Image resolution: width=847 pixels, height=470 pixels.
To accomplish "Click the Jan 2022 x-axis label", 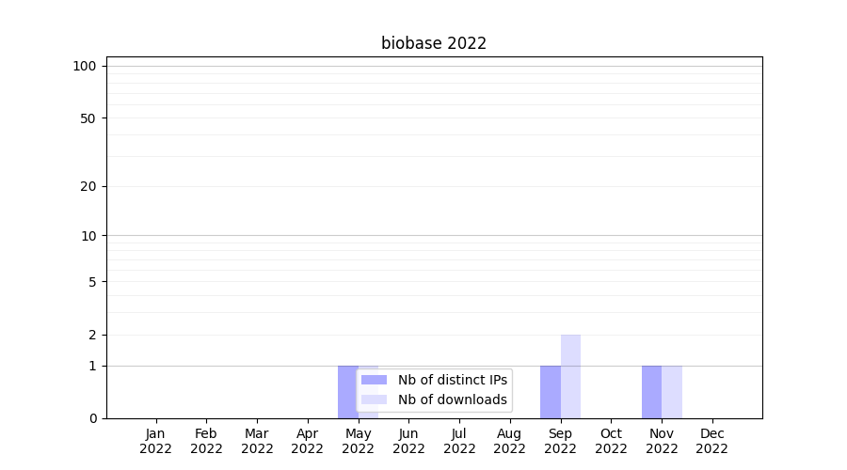I will [155, 441].
